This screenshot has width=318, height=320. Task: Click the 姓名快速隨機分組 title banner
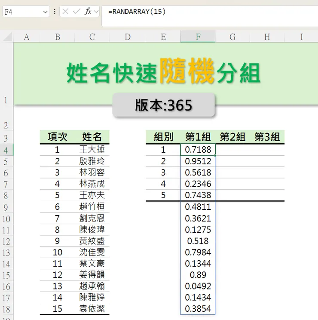click(x=163, y=72)
